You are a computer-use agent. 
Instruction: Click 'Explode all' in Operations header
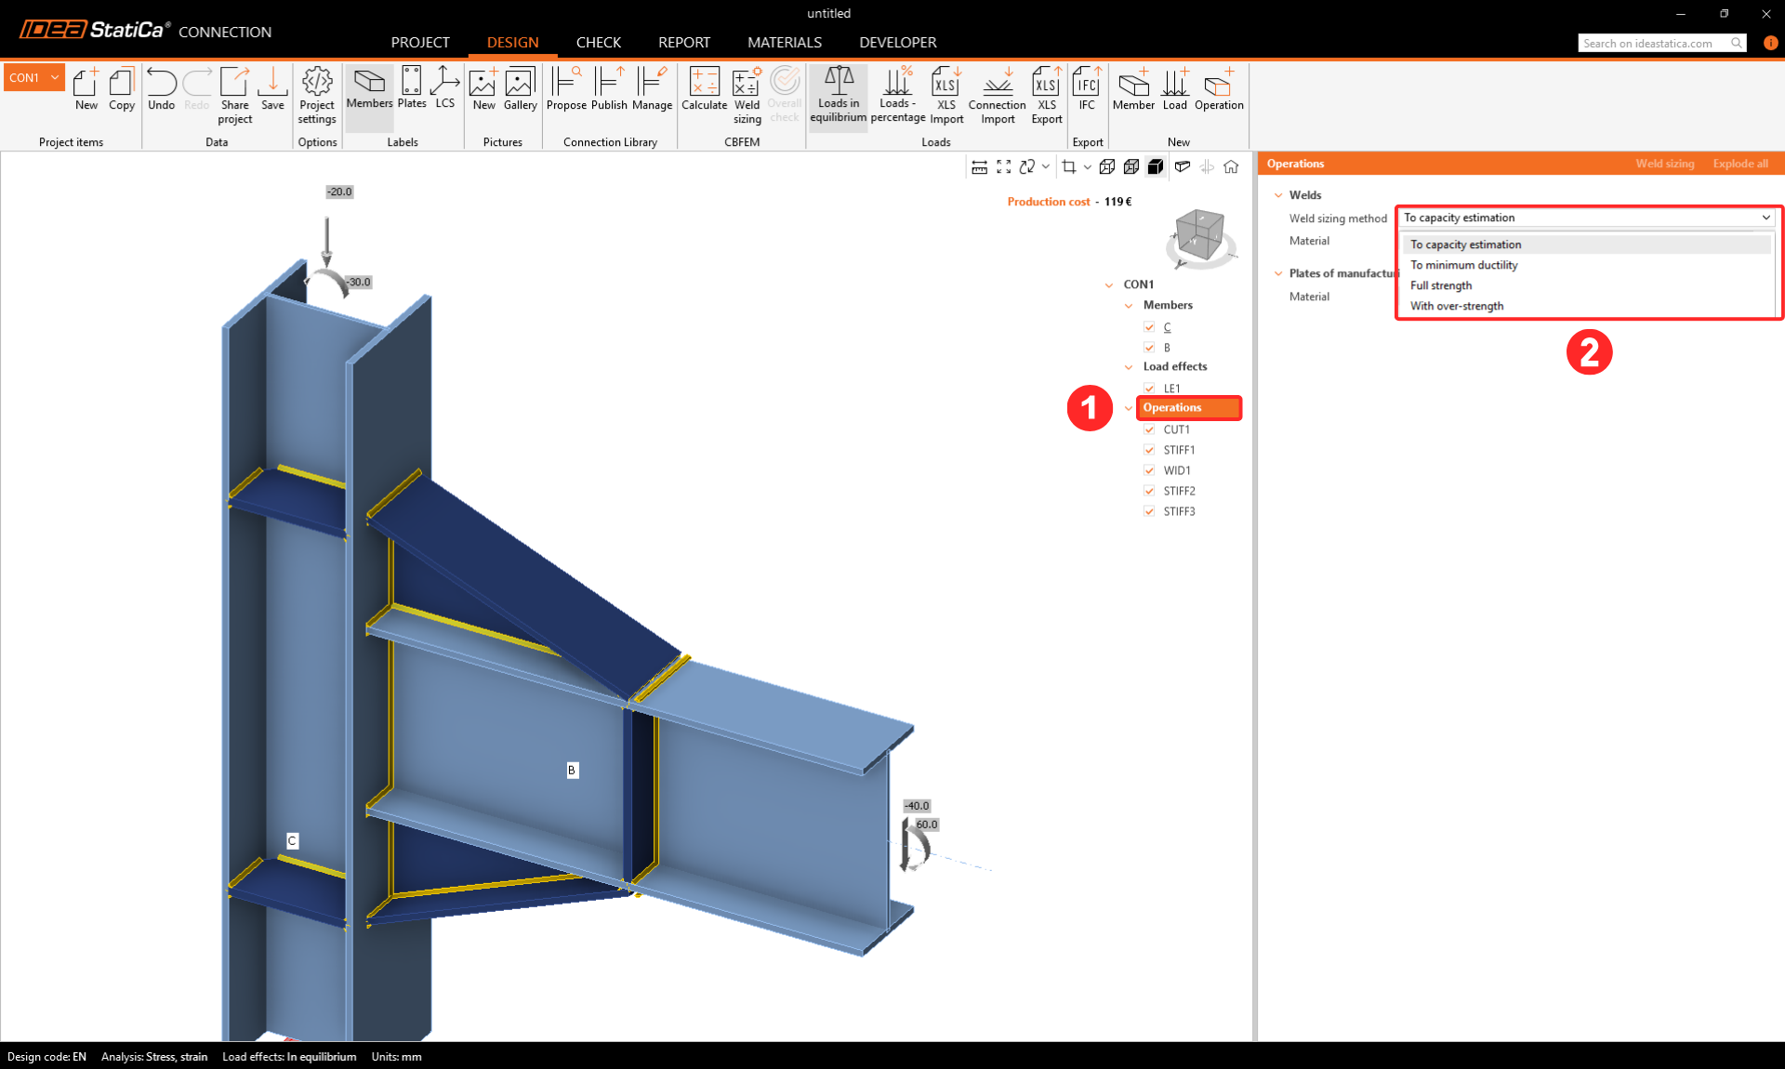(1739, 164)
